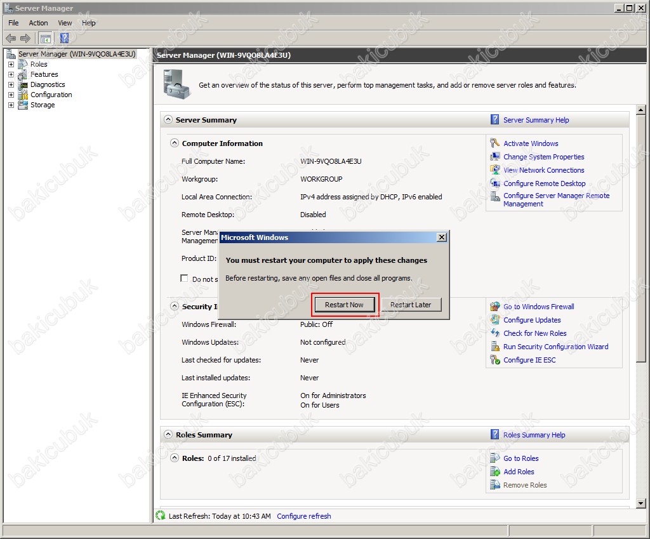Expand the Diagnostics tree node

11,84
